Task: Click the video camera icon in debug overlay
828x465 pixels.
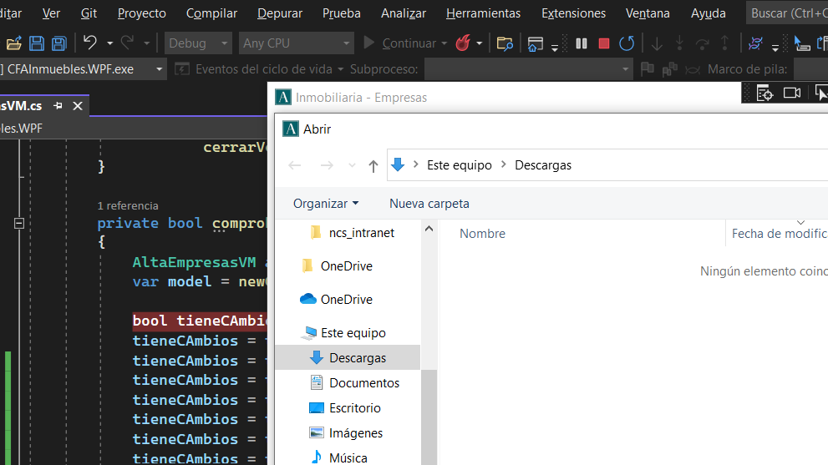Action: coord(792,93)
